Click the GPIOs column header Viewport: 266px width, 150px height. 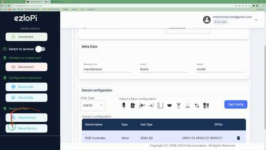[x=218, y=125]
